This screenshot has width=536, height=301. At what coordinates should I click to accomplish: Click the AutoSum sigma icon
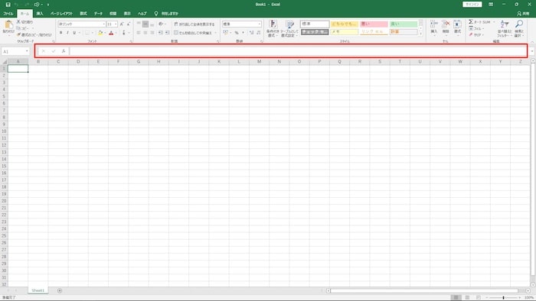tap(471, 22)
